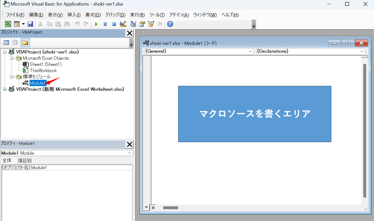Open the デバッグ(D) menu
The height and width of the screenshot is (221, 374).
[115, 15]
